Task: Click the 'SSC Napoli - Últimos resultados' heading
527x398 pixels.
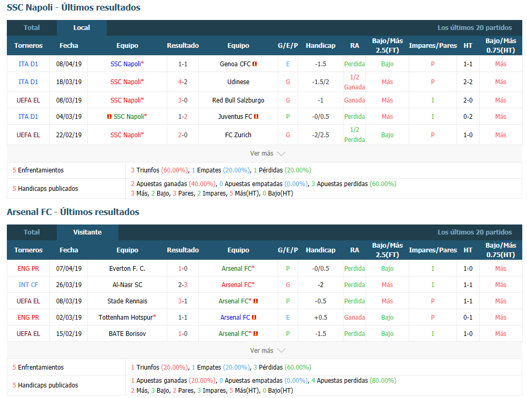Action: (x=74, y=8)
